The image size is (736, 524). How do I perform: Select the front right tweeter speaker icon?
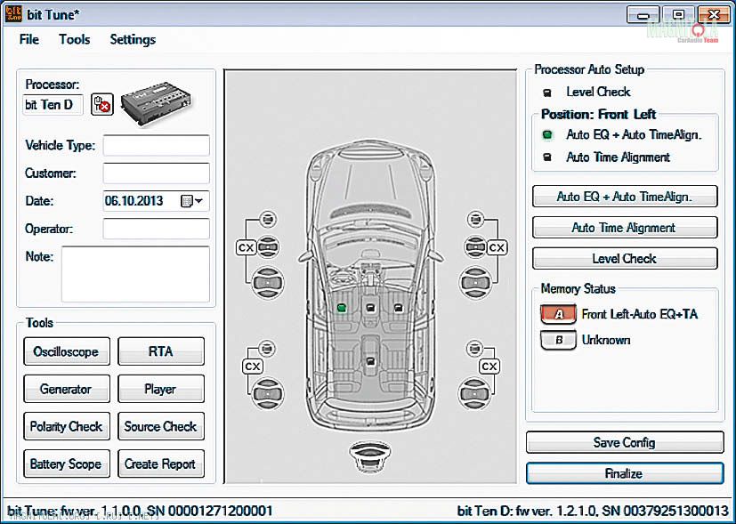point(475,219)
